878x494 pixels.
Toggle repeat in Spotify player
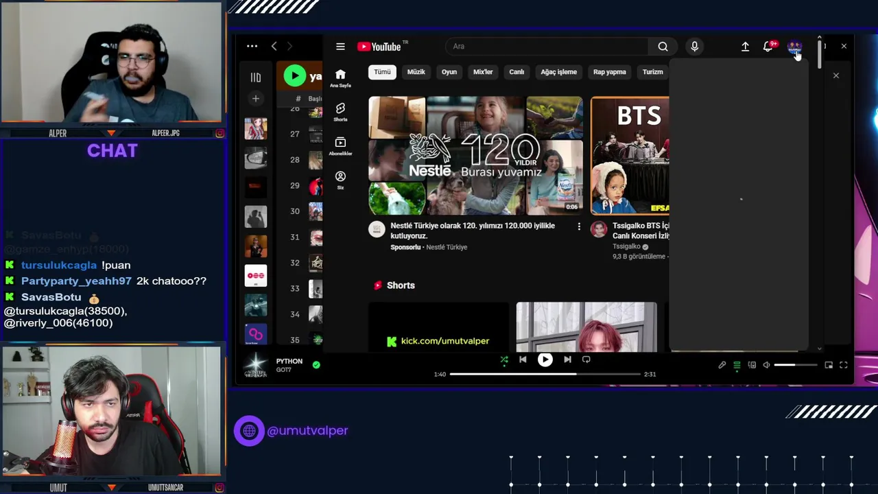pyautogui.click(x=586, y=360)
